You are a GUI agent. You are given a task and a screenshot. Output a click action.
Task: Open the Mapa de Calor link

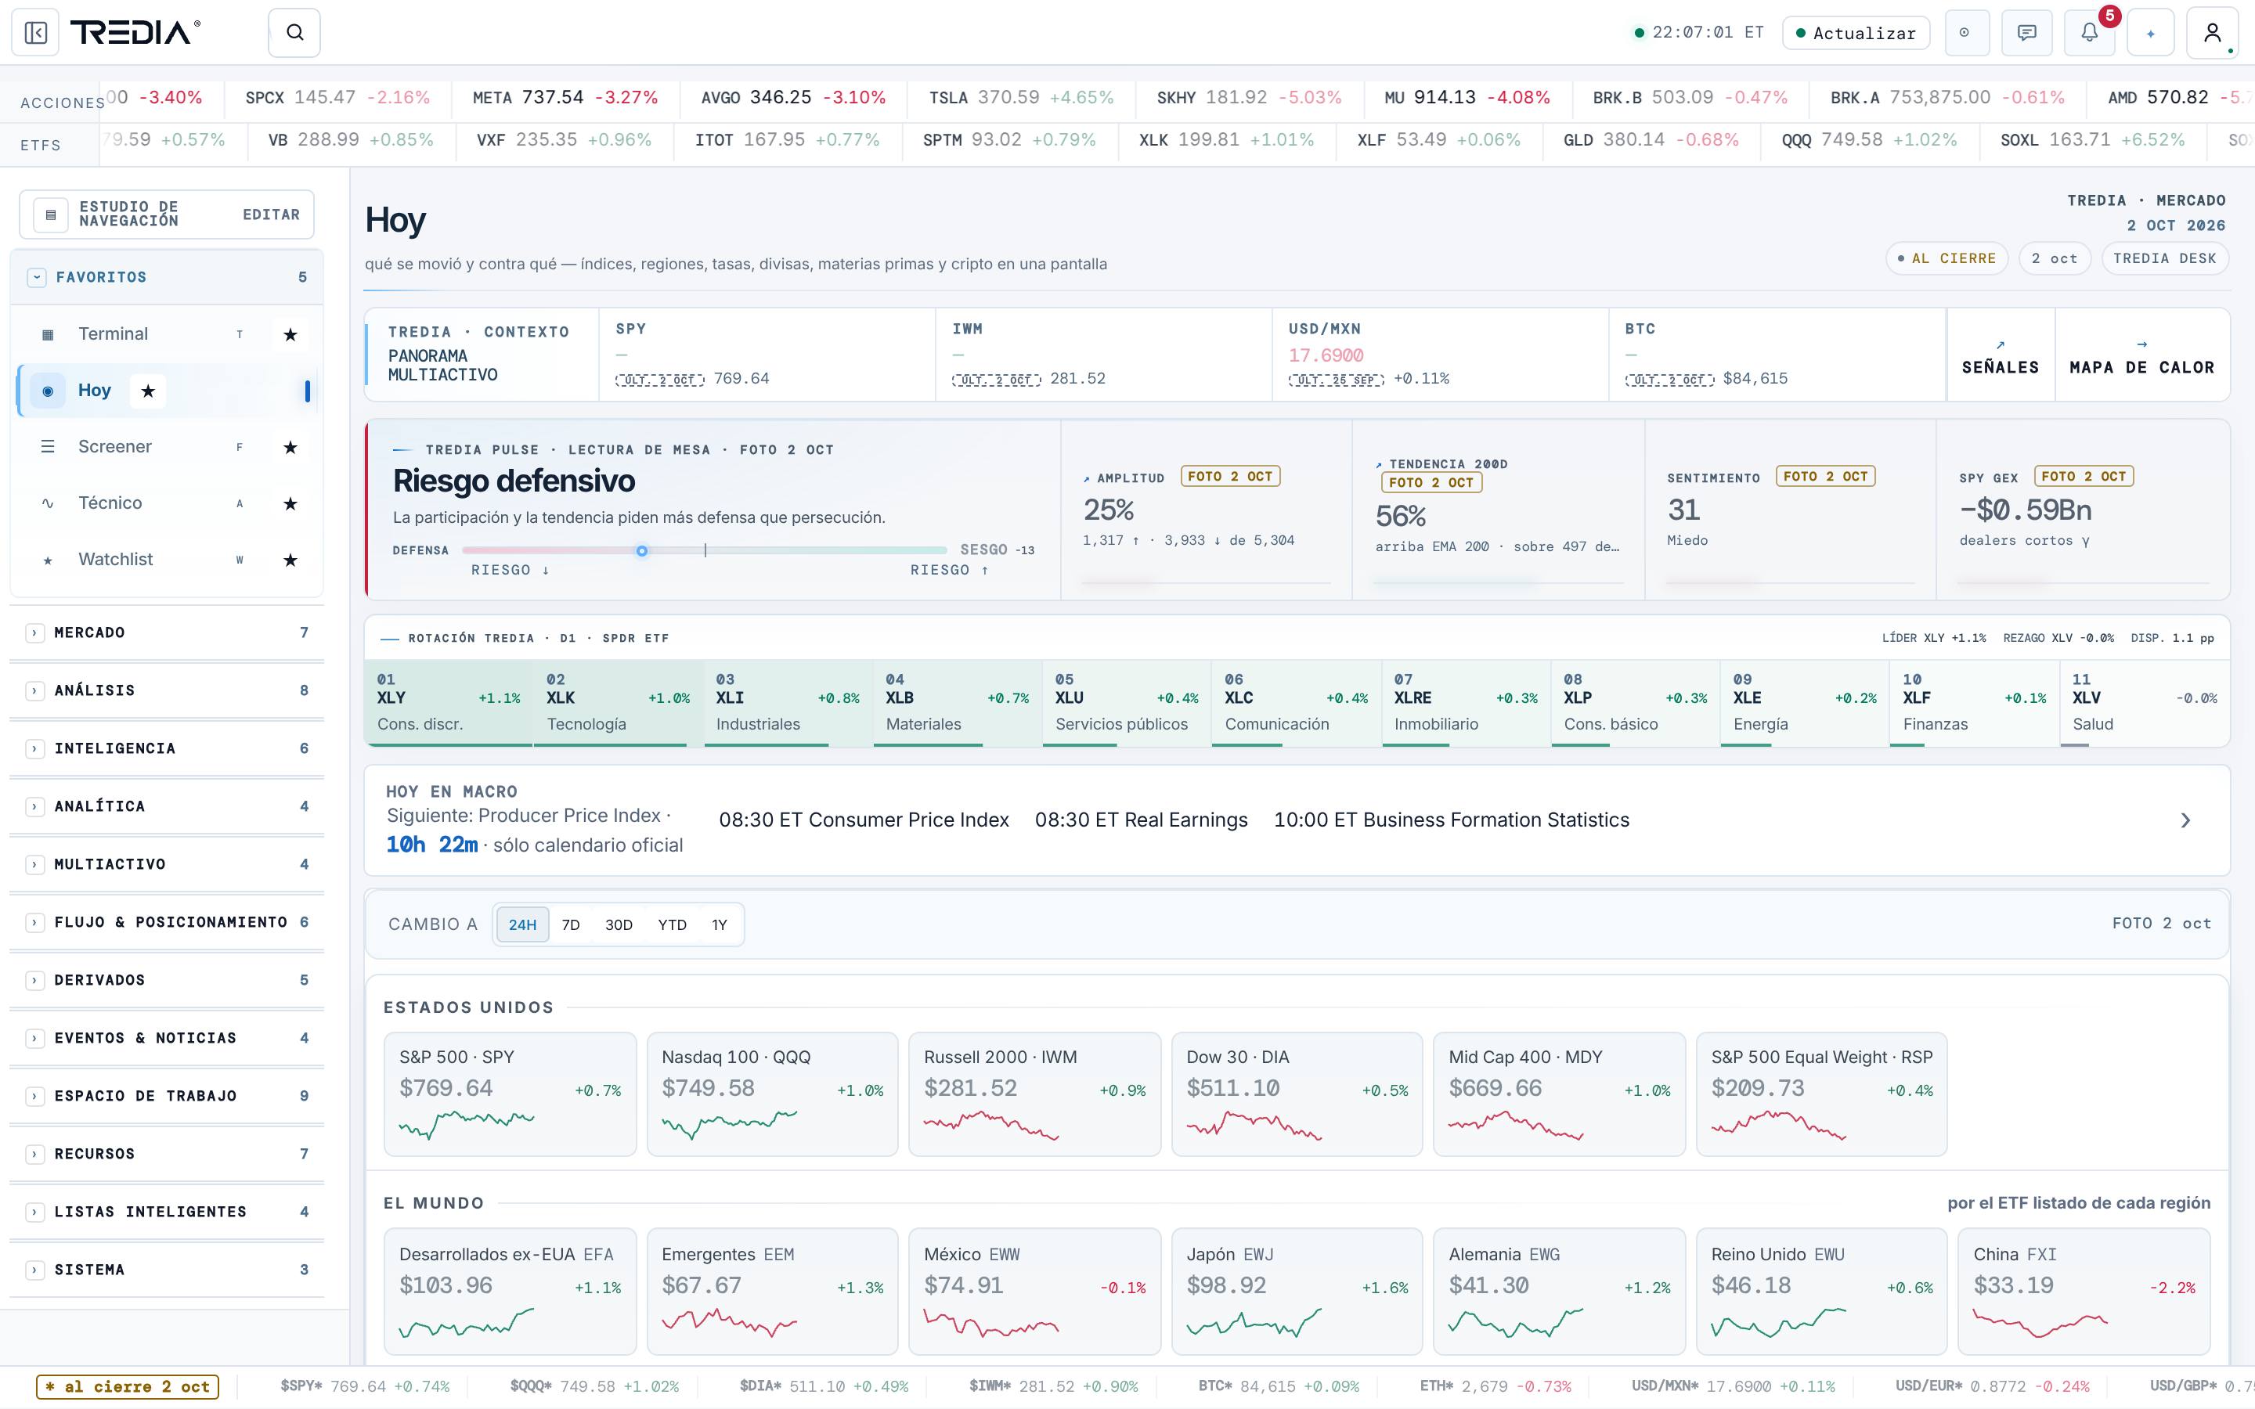click(2142, 356)
